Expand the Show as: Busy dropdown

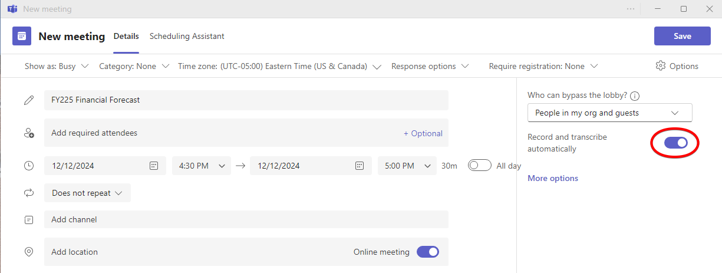pos(57,66)
